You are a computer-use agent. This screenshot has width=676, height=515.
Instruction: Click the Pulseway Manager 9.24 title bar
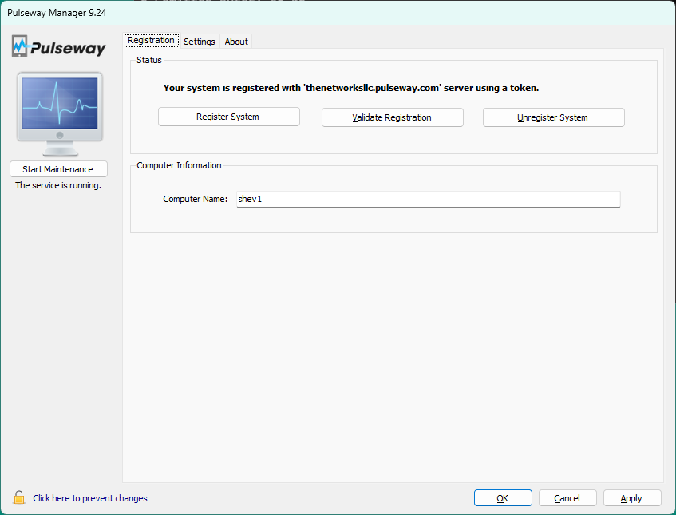point(239,13)
